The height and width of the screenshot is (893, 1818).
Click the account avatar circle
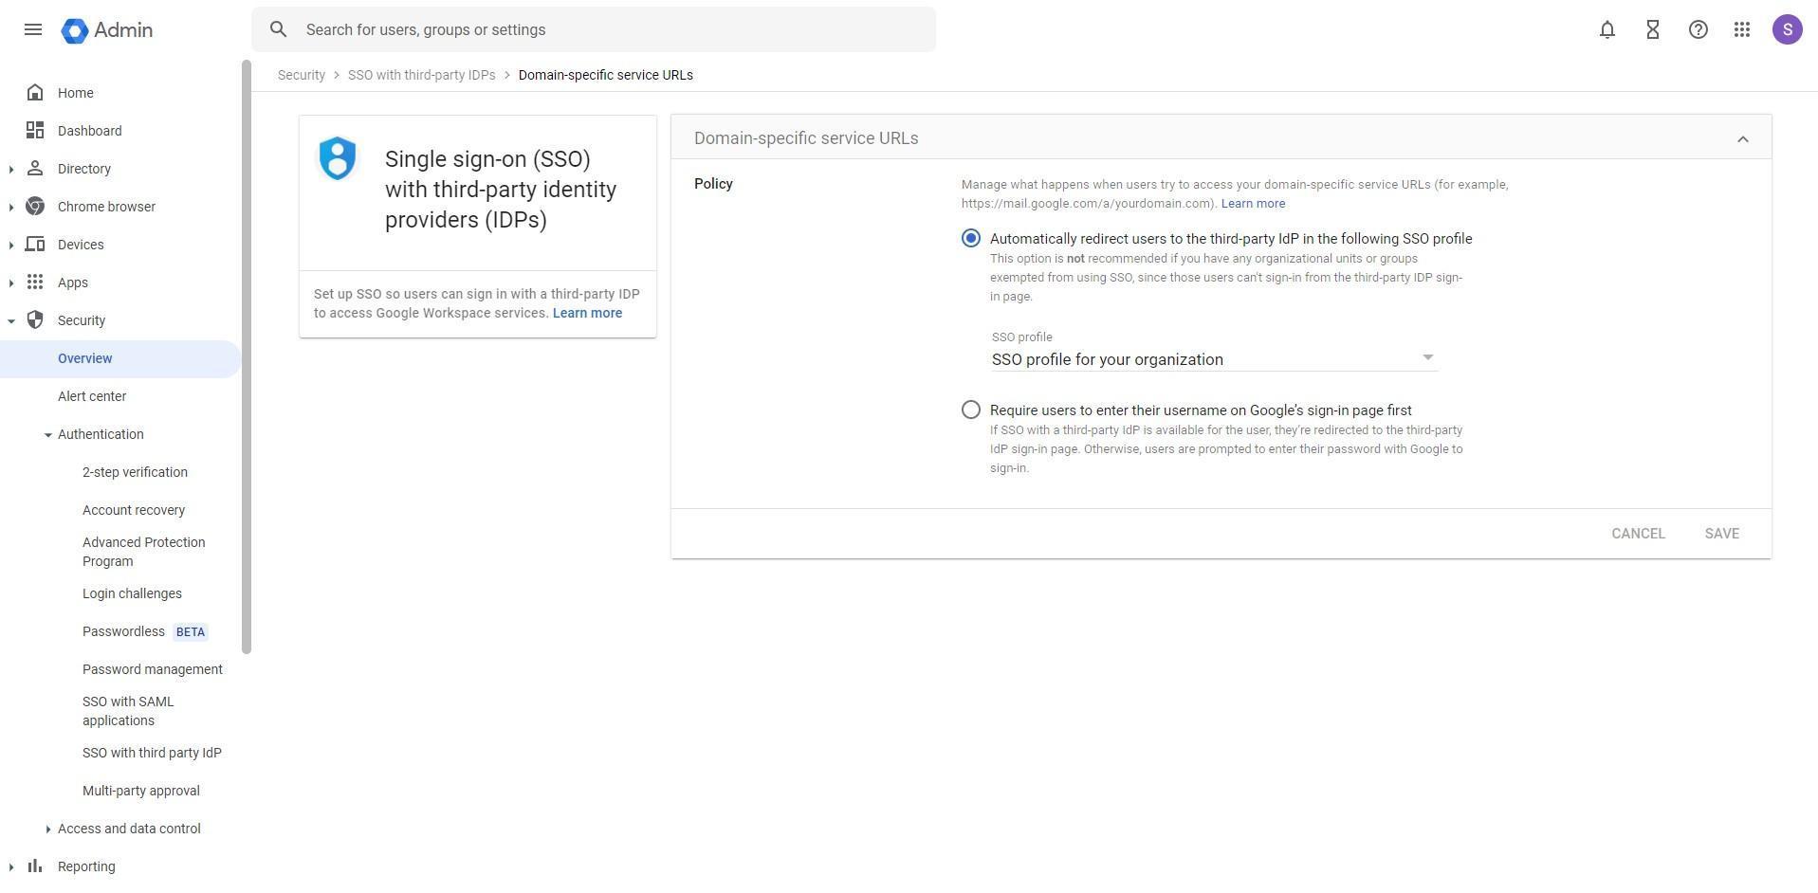[x=1787, y=29]
